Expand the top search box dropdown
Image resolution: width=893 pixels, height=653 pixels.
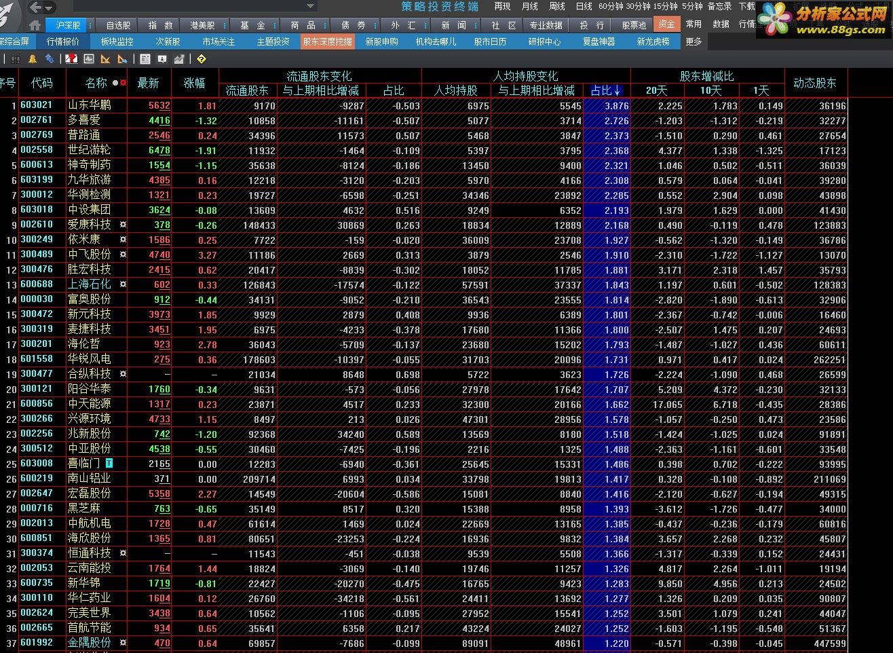tap(310, 7)
